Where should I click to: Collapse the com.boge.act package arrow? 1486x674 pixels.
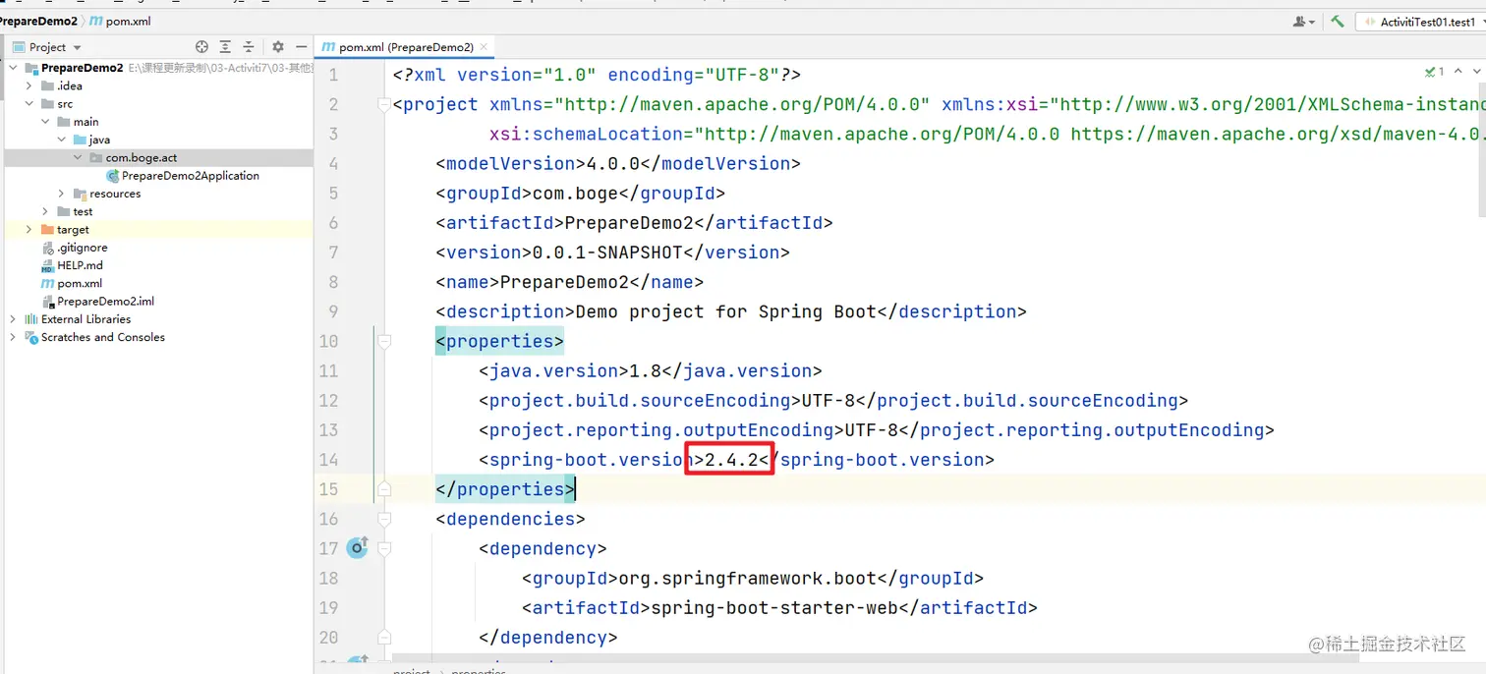pyautogui.click(x=78, y=157)
